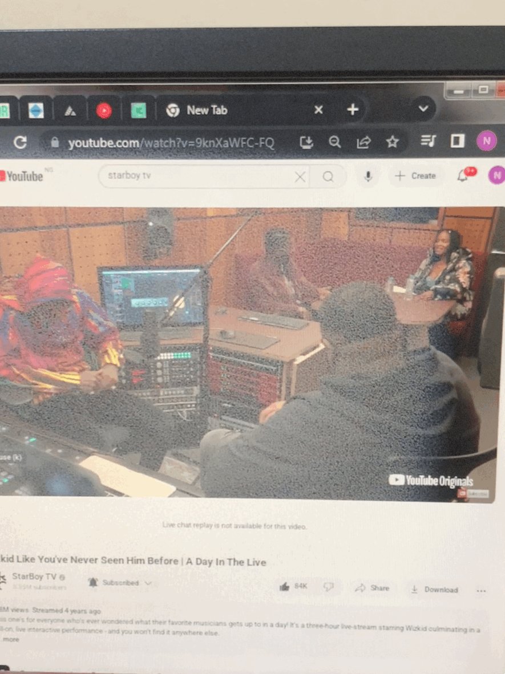Dislike the video with thumbs down

coord(329,587)
